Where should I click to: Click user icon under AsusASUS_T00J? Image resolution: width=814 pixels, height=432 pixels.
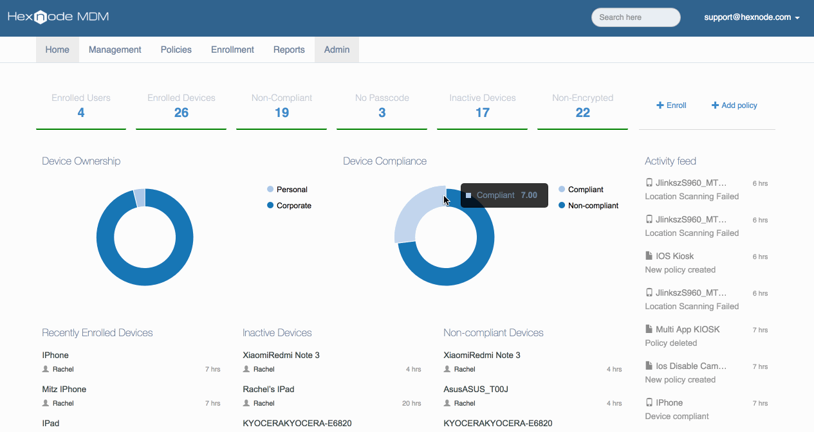point(447,403)
